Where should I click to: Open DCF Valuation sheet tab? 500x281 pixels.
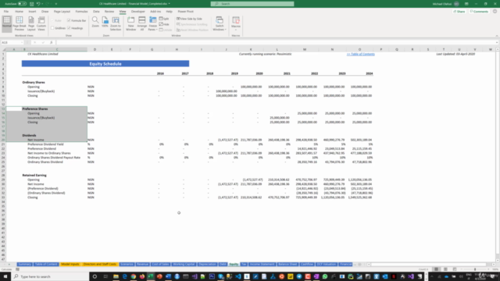click(327, 264)
